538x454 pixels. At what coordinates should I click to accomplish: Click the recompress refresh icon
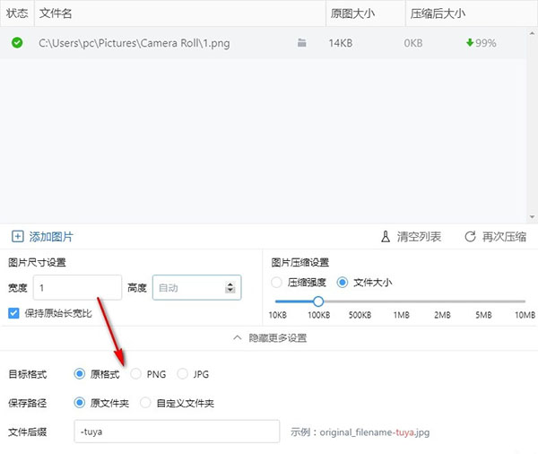[x=470, y=237]
